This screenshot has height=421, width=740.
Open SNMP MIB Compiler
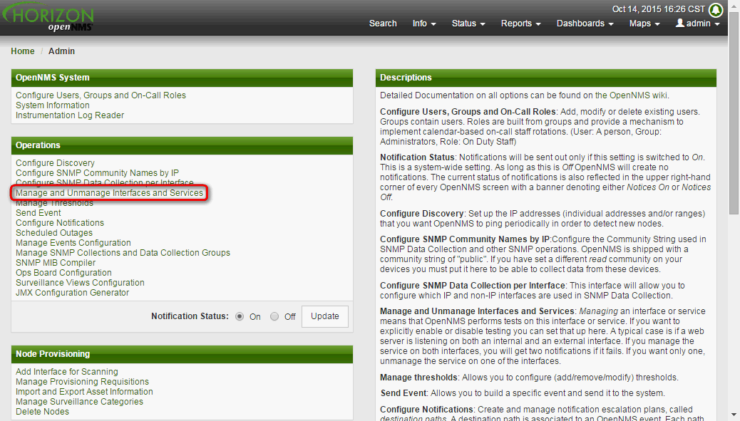pos(55,263)
